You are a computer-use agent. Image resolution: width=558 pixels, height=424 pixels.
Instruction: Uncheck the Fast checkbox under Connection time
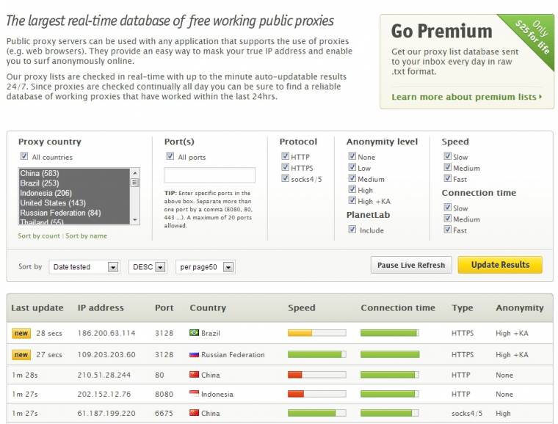[x=447, y=229]
